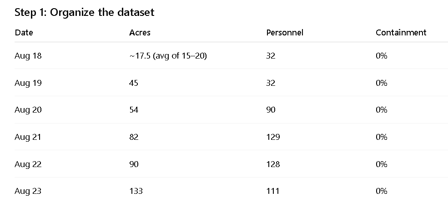Click the Aug 18 date cell
The height and width of the screenshot is (217, 448).
click(x=28, y=55)
